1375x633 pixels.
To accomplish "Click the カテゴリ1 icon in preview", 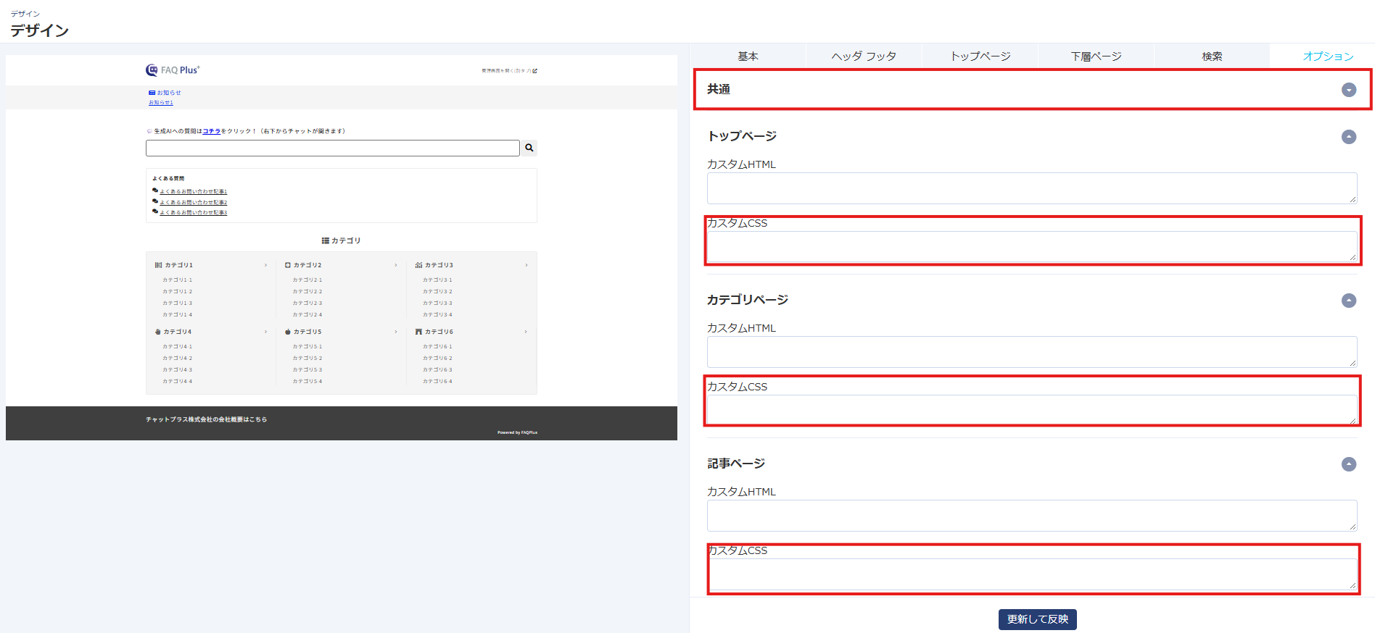I will (x=158, y=265).
